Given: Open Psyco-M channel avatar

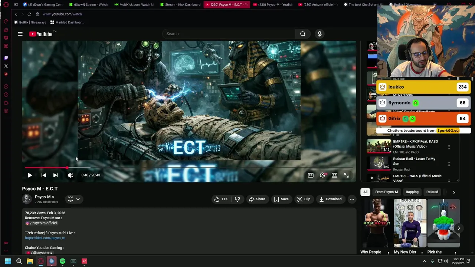Looking at the screenshot, I should pos(27,199).
